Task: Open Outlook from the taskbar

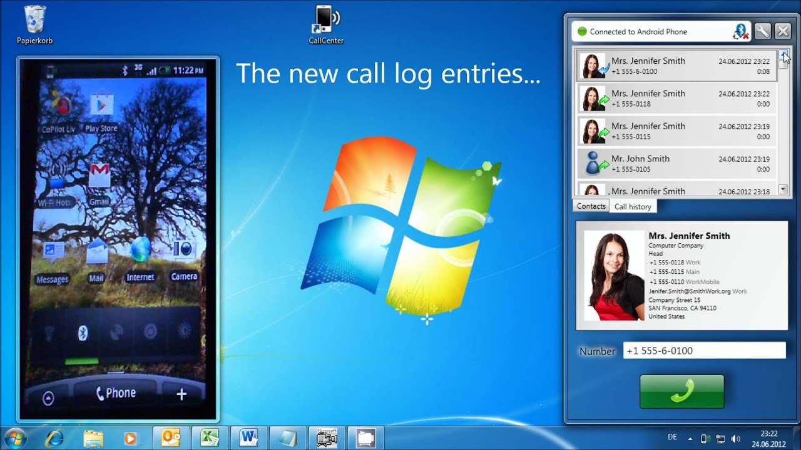Action: click(171, 438)
